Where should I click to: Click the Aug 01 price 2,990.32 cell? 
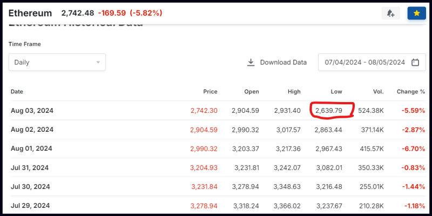tap(204, 149)
